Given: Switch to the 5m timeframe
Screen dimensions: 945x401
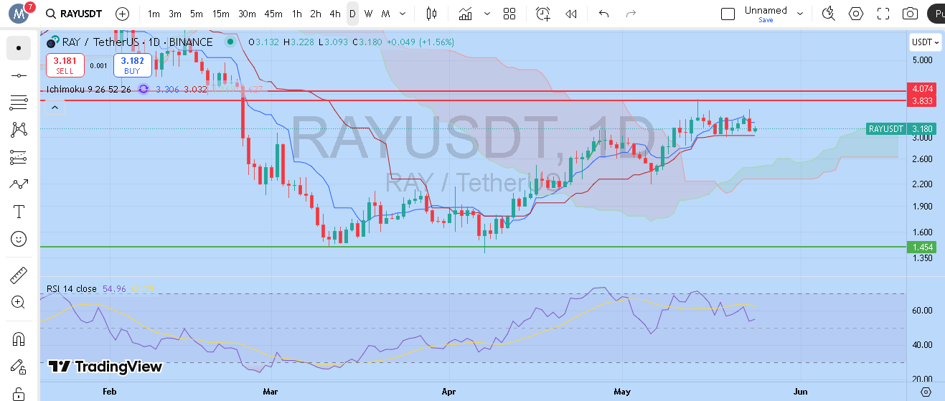Looking at the screenshot, I should (197, 14).
